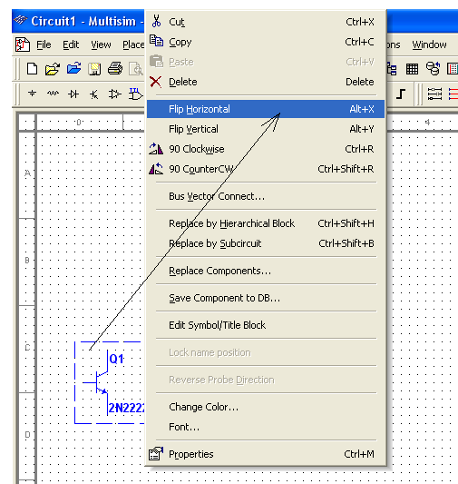Click the database manager icon
This screenshot has width=458, height=484.
click(433, 68)
